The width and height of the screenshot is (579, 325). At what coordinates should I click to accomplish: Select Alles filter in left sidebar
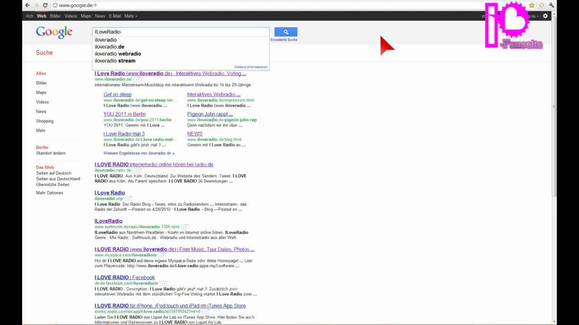pyautogui.click(x=41, y=73)
